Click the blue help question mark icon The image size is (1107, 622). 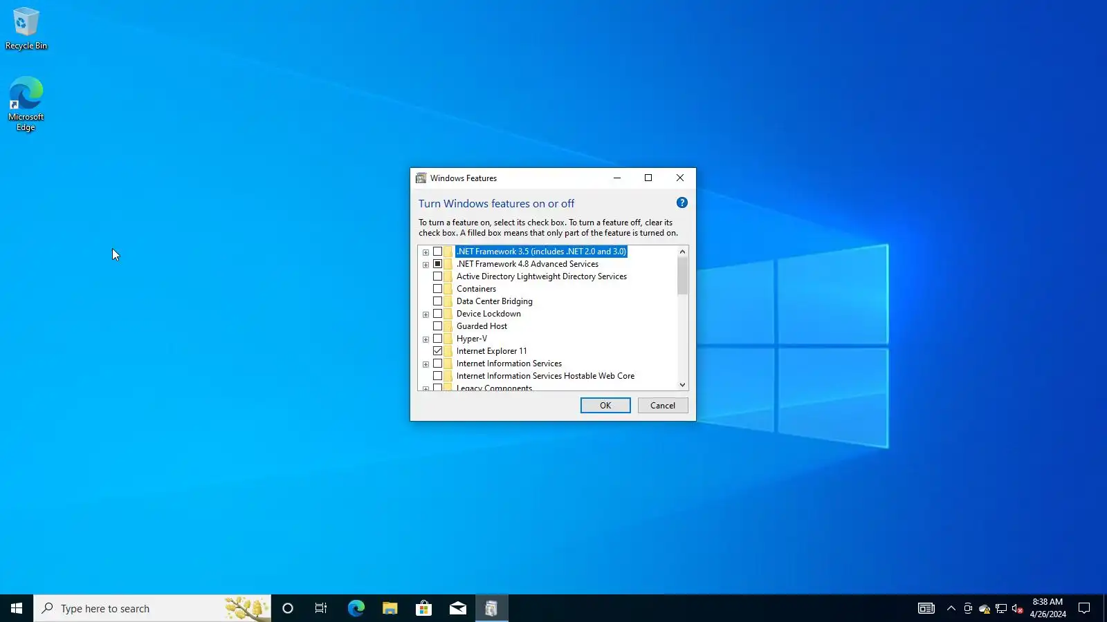point(682,202)
